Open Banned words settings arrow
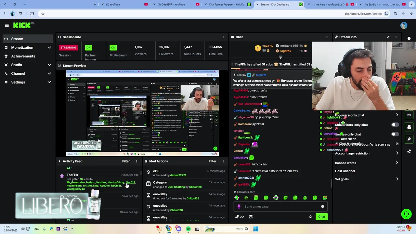This screenshot has height=234, width=416. click(397, 163)
